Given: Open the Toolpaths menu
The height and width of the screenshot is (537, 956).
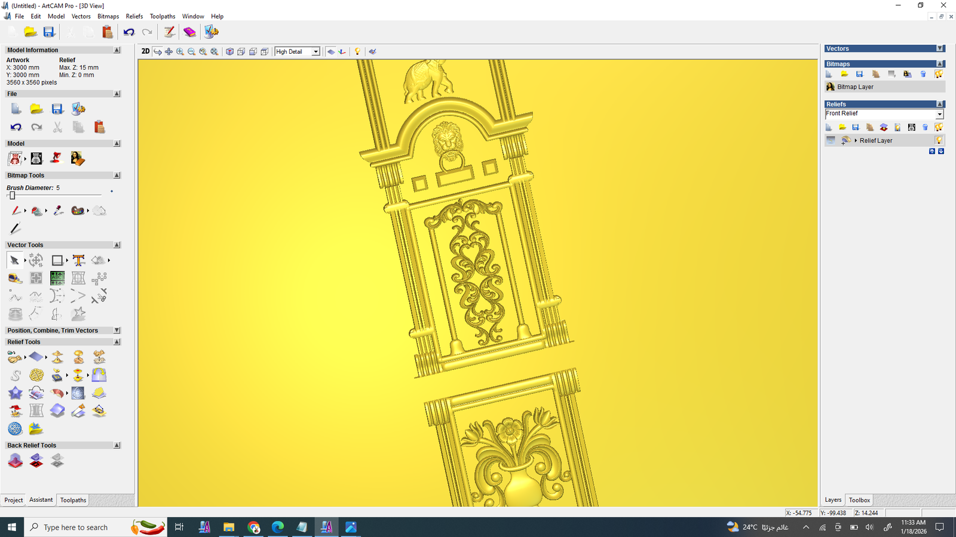Looking at the screenshot, I should point(162,17).
